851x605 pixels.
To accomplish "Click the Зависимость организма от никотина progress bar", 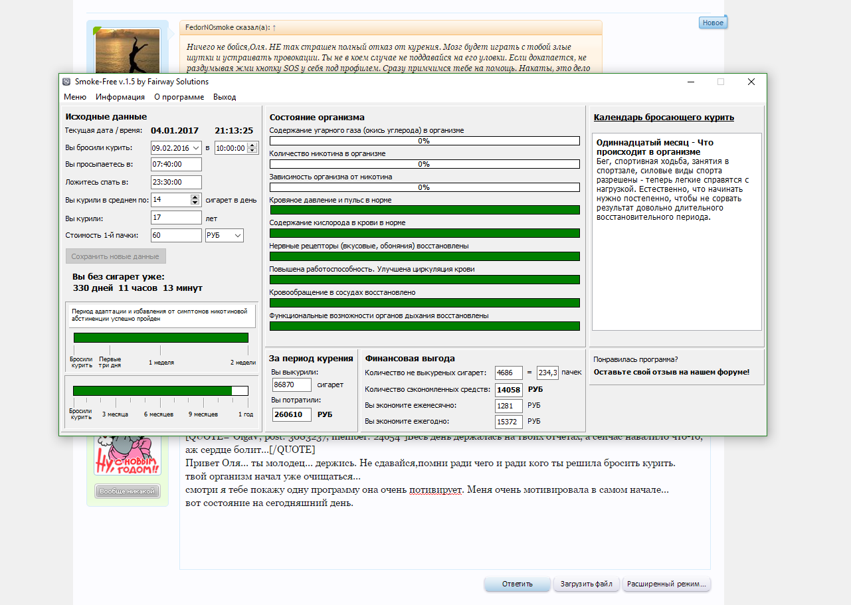I will point(425,187).
